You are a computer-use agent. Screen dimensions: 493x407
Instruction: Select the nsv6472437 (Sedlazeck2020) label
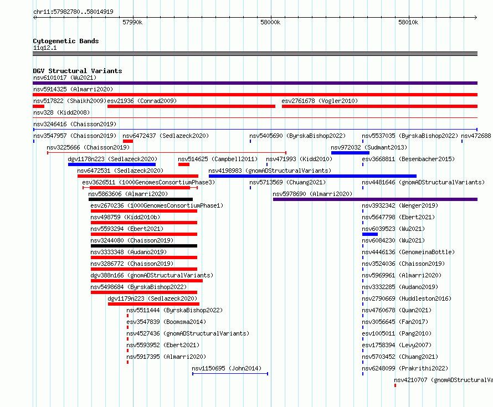point(166,136)
